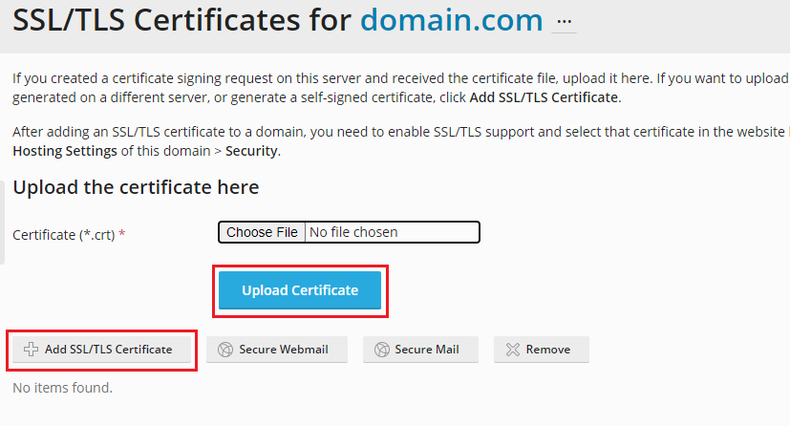Click the 'Upload the certificate here' heading
This screenshot has height=426, width=790.
click(x=136, y=187)
